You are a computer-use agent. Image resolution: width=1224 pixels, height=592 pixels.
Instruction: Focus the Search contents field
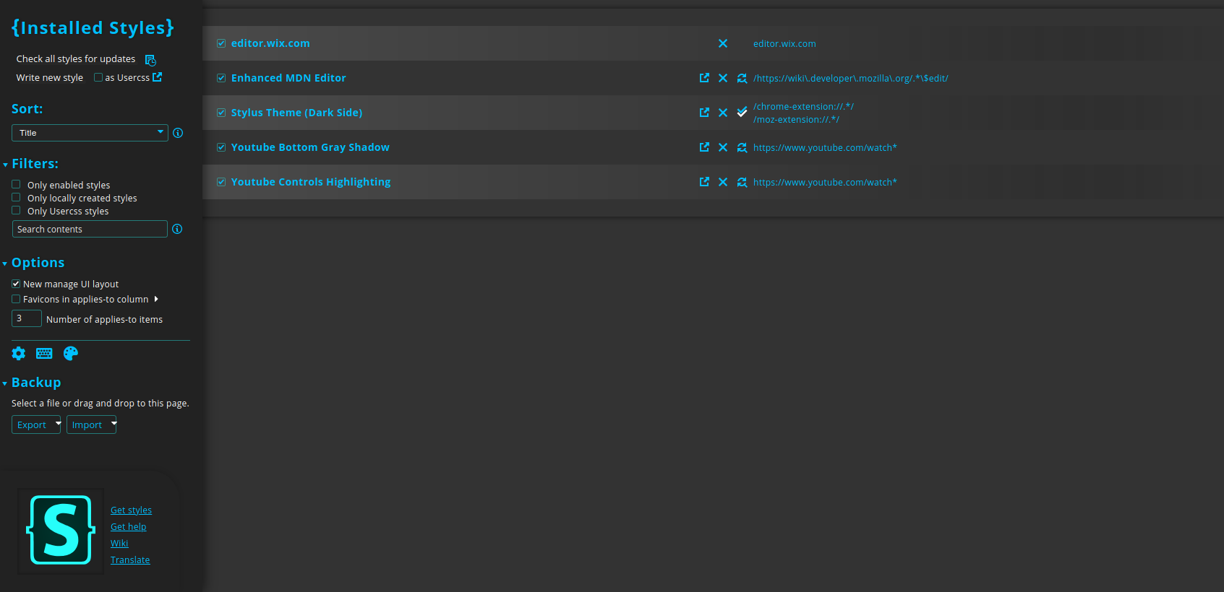pyautogui.click(x=90, y=229)
